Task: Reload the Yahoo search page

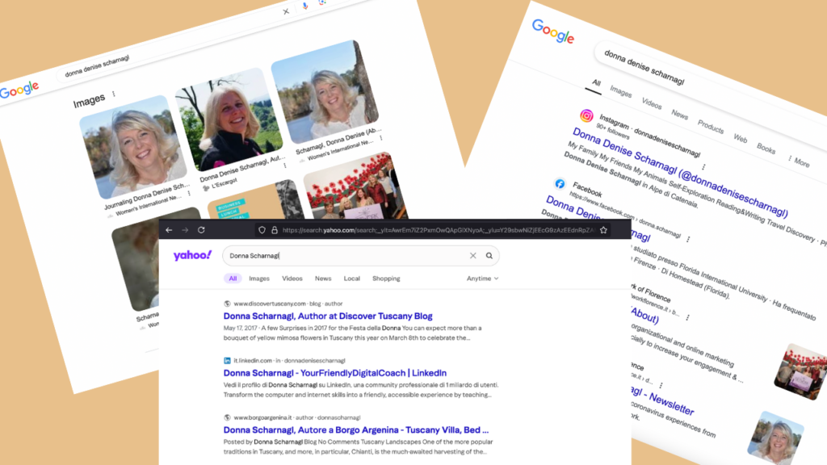Action: pos(201,230)
